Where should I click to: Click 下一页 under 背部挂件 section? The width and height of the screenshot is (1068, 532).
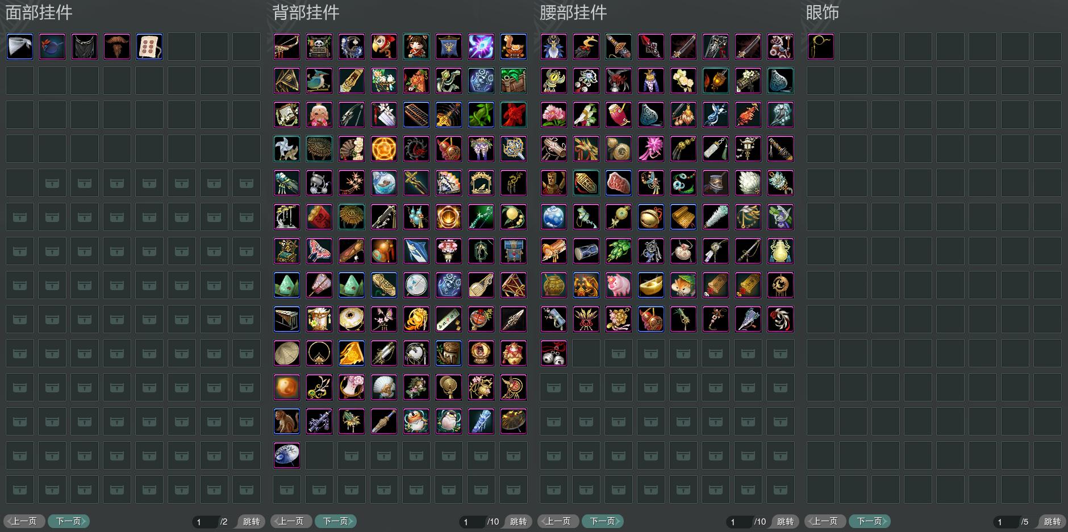(x=336, y=521)
